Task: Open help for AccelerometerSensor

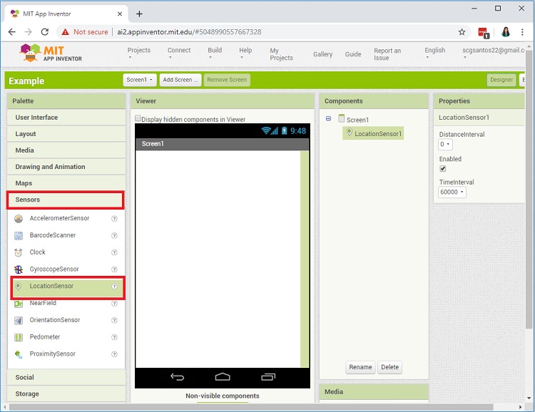Action: tap(115, 219)
